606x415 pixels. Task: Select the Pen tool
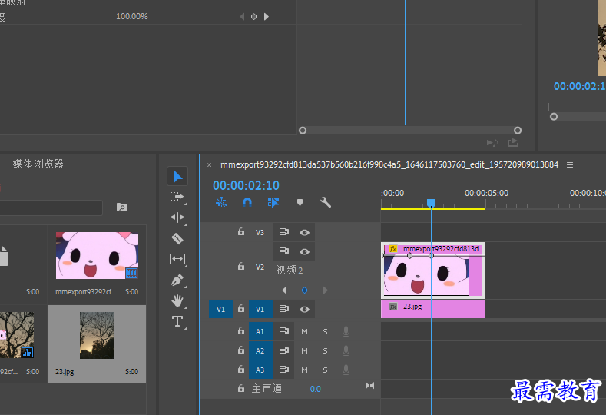(x=177, y=280)
